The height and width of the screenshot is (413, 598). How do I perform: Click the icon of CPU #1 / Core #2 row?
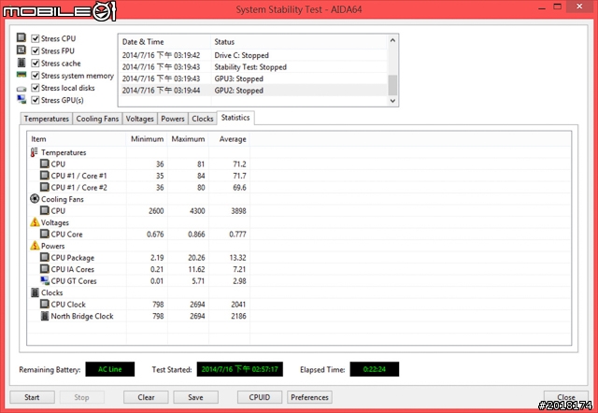pyautogui.click(x=45, y=187)
